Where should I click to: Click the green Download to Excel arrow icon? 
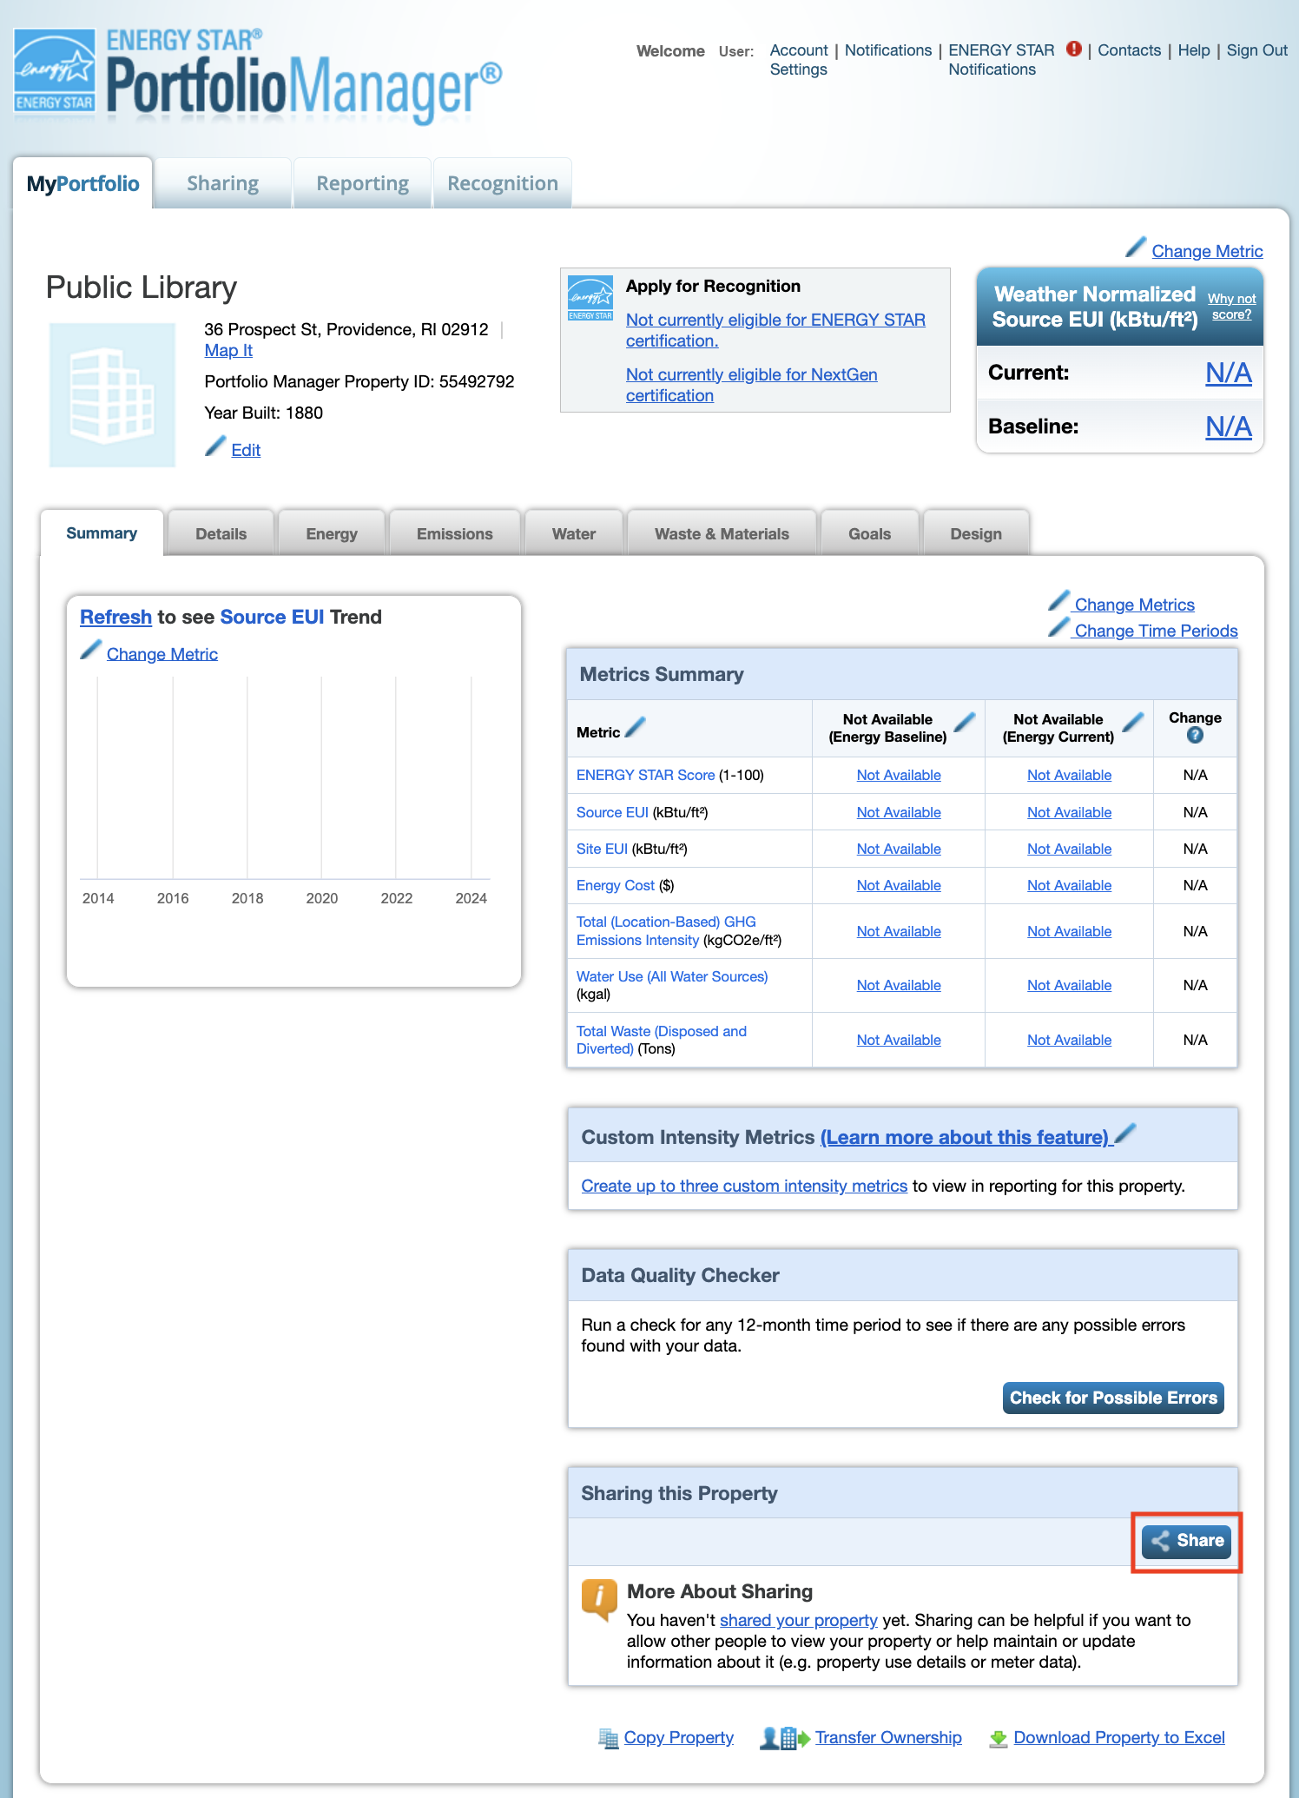[999, 1738]
